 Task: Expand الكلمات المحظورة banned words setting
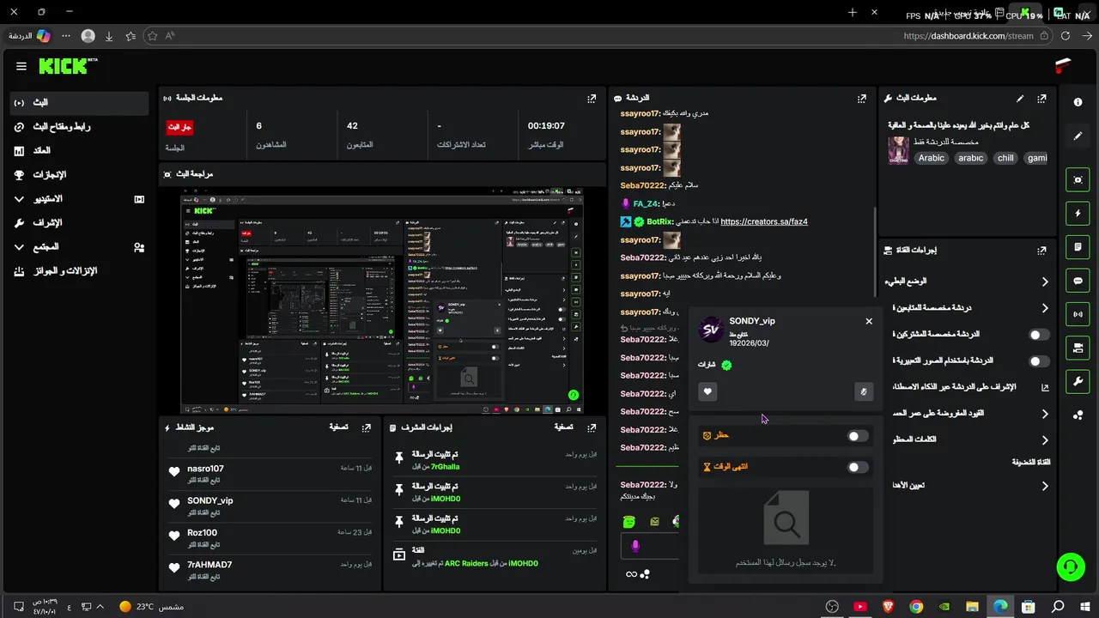(1045, 440)
